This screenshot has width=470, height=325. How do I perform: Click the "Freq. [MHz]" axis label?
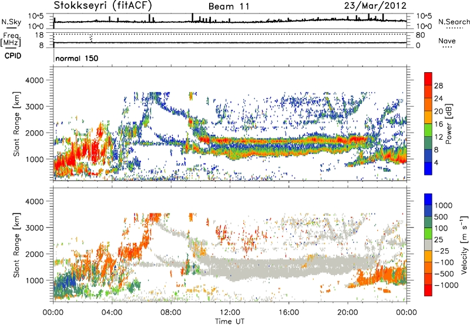[x=11, y=39]
